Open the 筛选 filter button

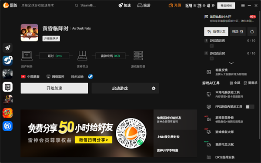pyautogui.click(x=238, y=31)
